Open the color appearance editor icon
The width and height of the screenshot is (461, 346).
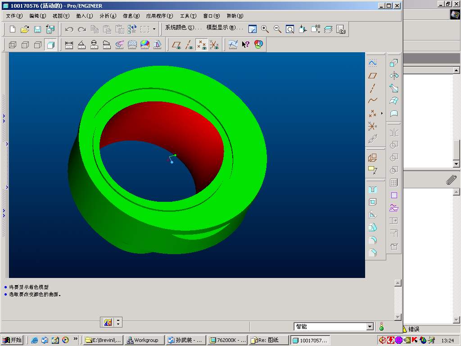tap(258, 45)
